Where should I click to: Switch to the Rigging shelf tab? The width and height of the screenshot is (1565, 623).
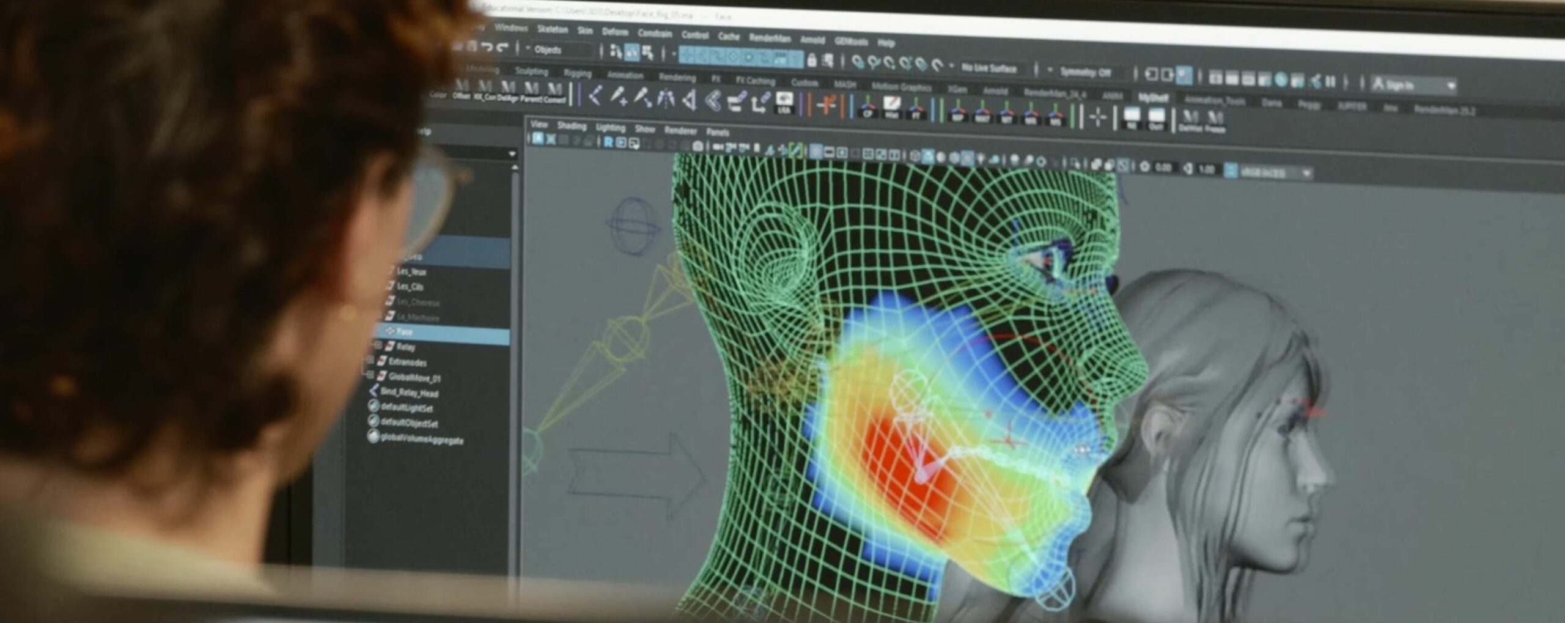[577, 73]
